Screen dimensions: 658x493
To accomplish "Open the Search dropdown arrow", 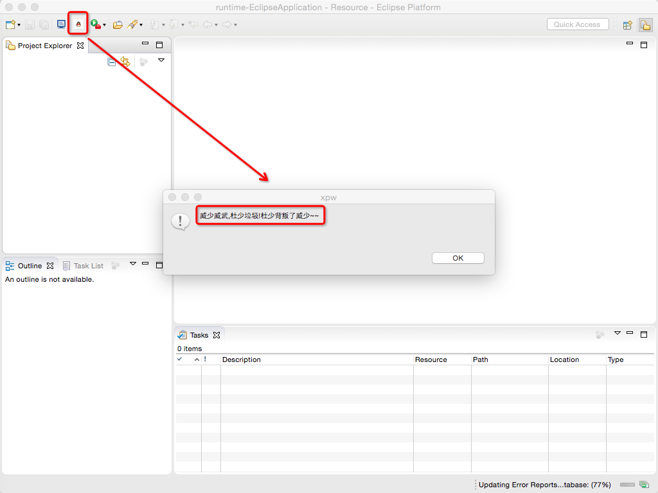I will (x=141, y=25).
